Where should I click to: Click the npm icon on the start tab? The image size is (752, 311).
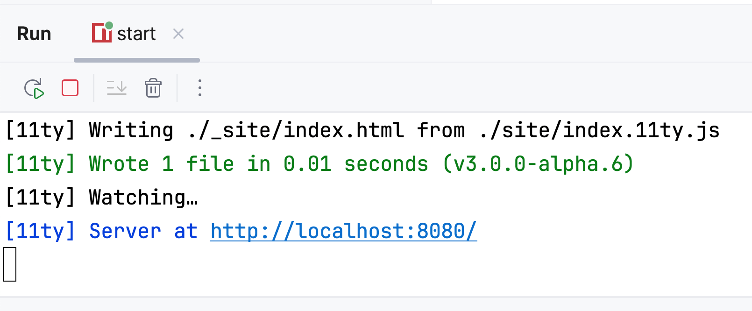[102, 33]
